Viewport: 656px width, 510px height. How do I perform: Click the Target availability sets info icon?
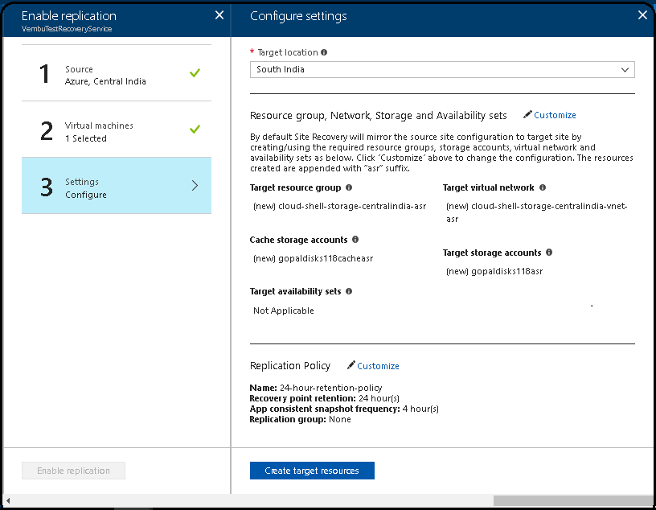click(349, 291)
